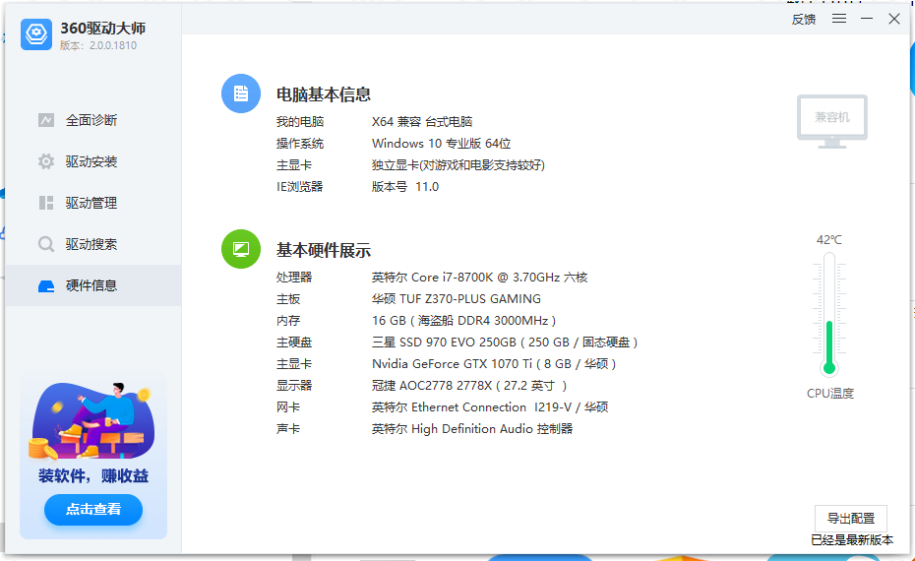
Task: Click the 内存 row label
Action: coord(288,321)
